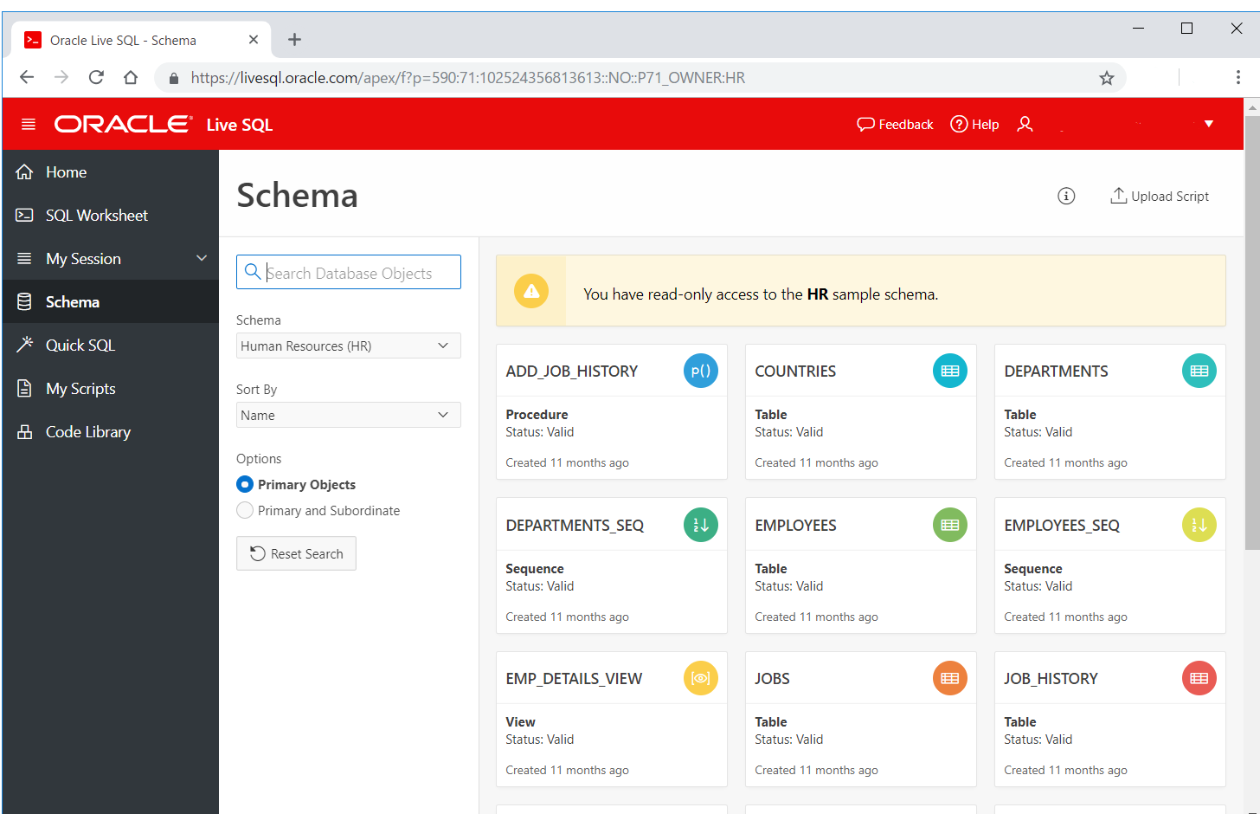Expand the My Session sidebar chevron
The width and height of the screenshot is (1260, 814).
click(202, 258)
